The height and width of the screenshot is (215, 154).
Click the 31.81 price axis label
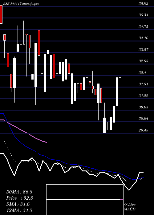click(144, 84)
